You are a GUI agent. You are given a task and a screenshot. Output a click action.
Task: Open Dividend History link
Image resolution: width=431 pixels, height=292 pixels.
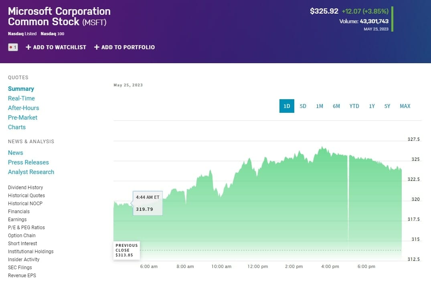point(25,188)
